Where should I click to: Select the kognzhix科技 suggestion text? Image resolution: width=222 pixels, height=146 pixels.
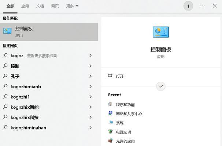[25, 118]
